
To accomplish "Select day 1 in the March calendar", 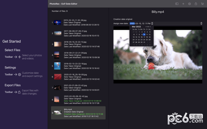I will (x=139, y=32).
